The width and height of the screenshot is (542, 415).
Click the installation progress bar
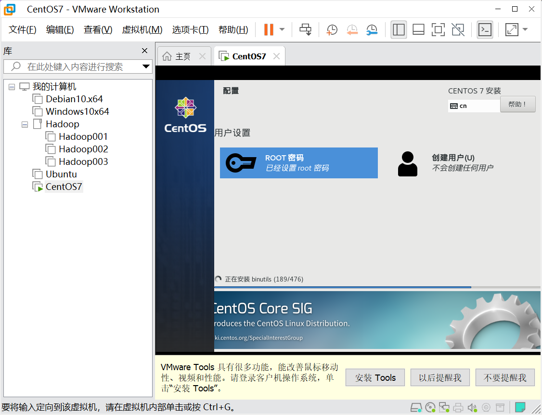point(377,287)
